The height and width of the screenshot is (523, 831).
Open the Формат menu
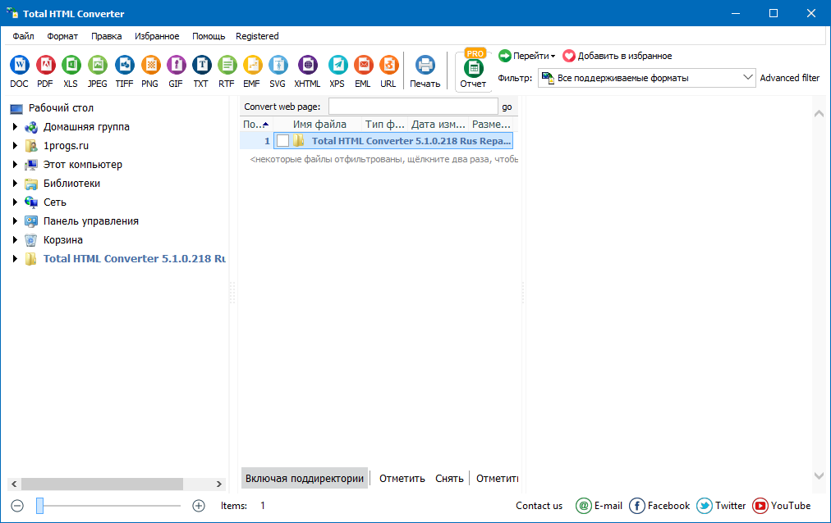(x=62, y=36)
